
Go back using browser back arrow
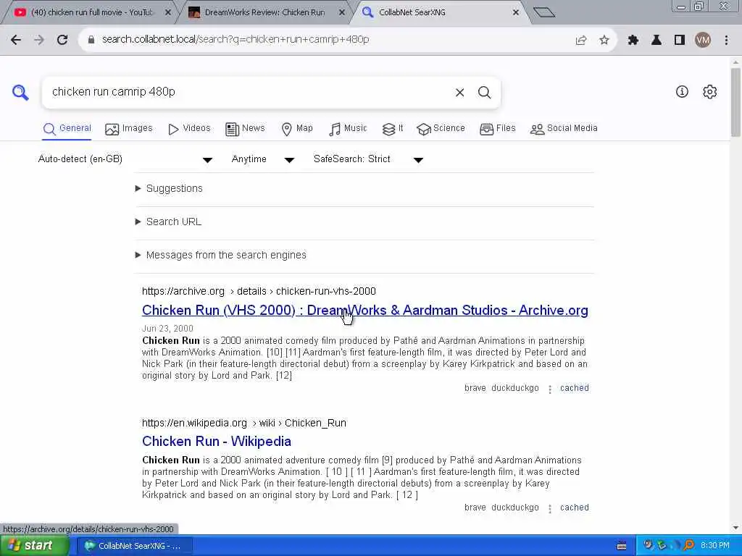16,40
